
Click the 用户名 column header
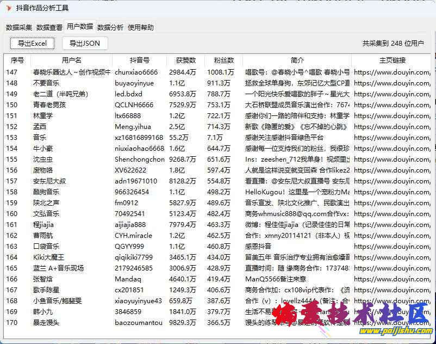point(71,60)
